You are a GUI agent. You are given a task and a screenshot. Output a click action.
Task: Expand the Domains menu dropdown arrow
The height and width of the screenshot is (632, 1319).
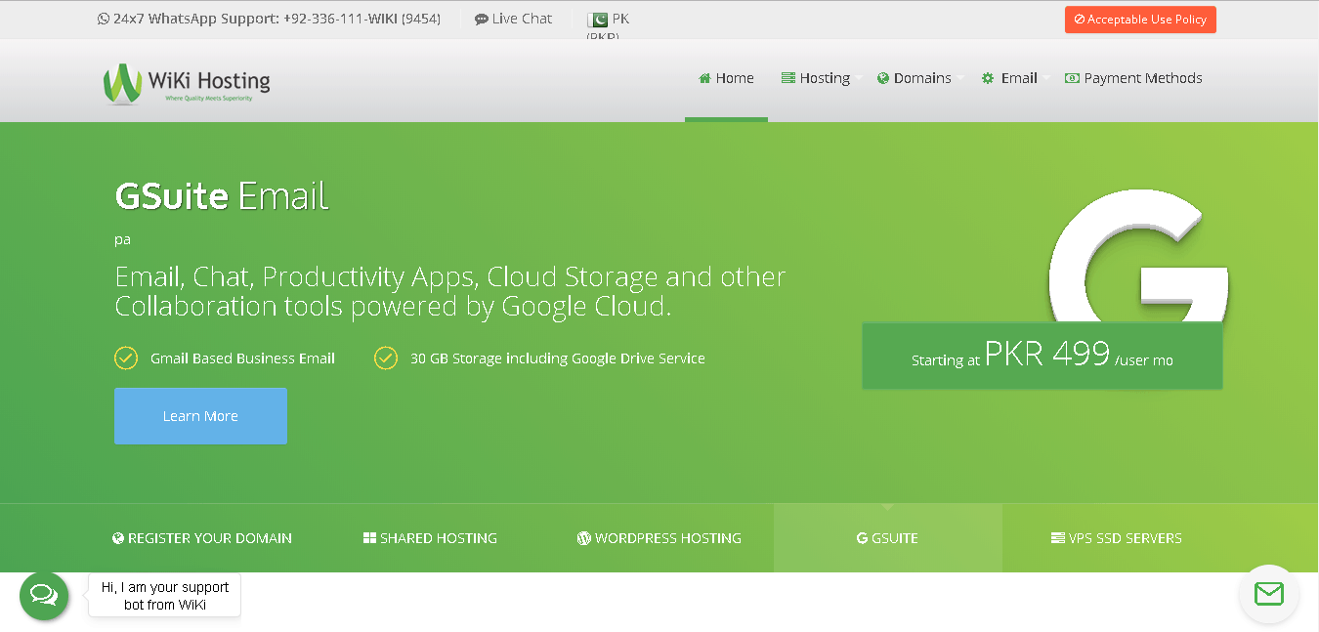pyautogui.click(x=960, y=78)
